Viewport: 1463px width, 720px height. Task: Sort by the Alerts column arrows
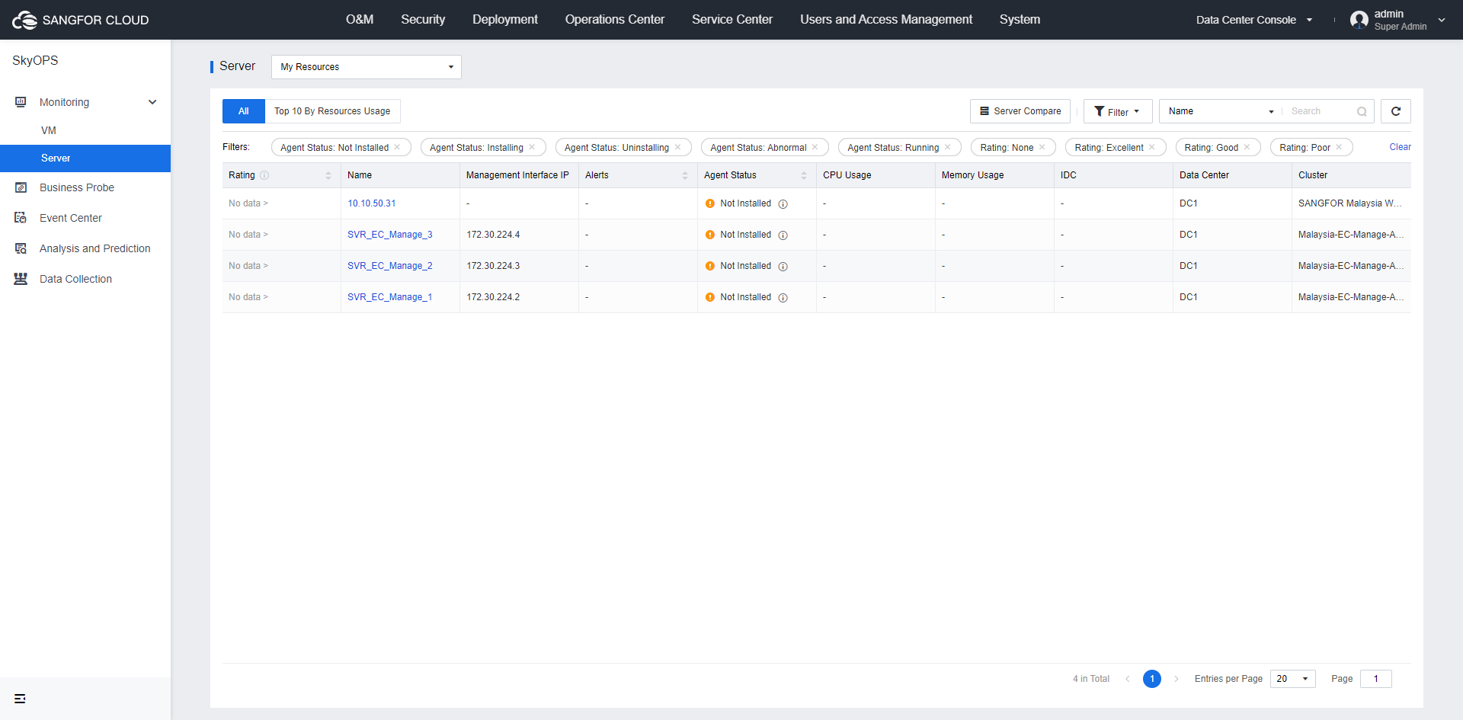click(x=685, y=175)
